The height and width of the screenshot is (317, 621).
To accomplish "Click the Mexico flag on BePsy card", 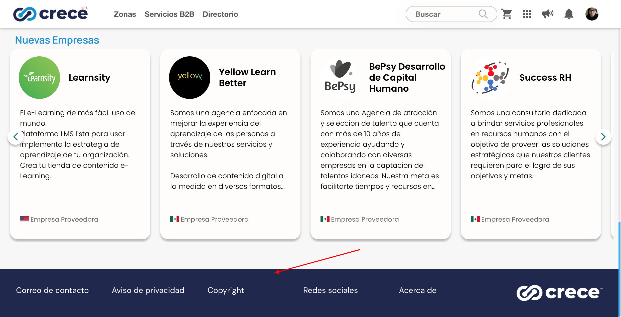I will click(x=325, y=219).
